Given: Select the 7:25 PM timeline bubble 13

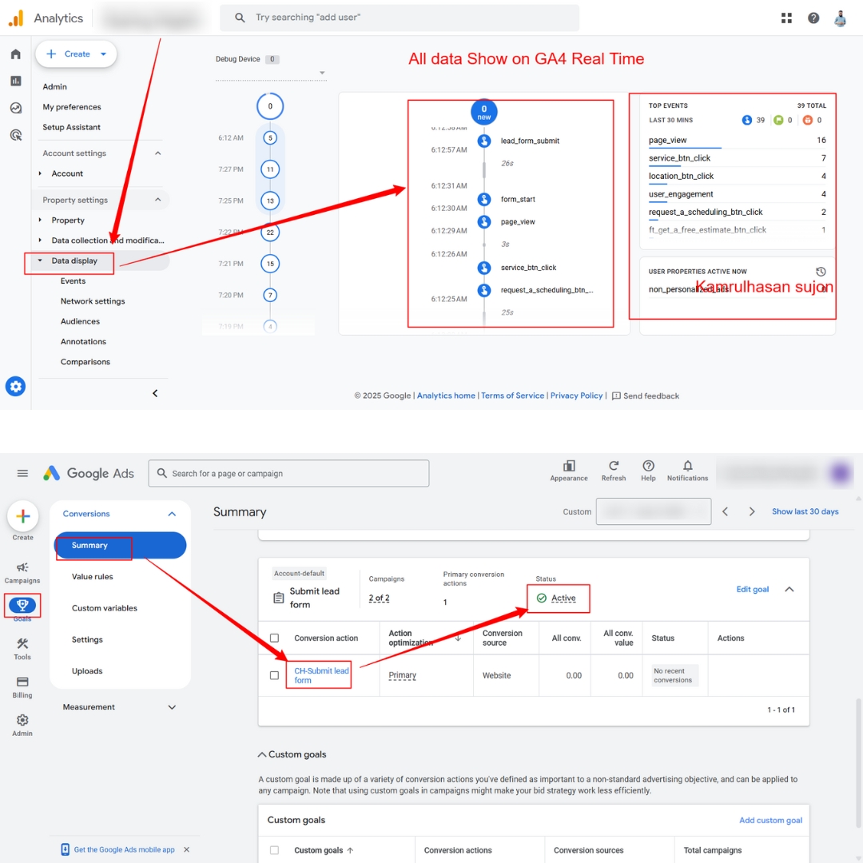Looking at the screenshot, I should click(x=270, y=201).
